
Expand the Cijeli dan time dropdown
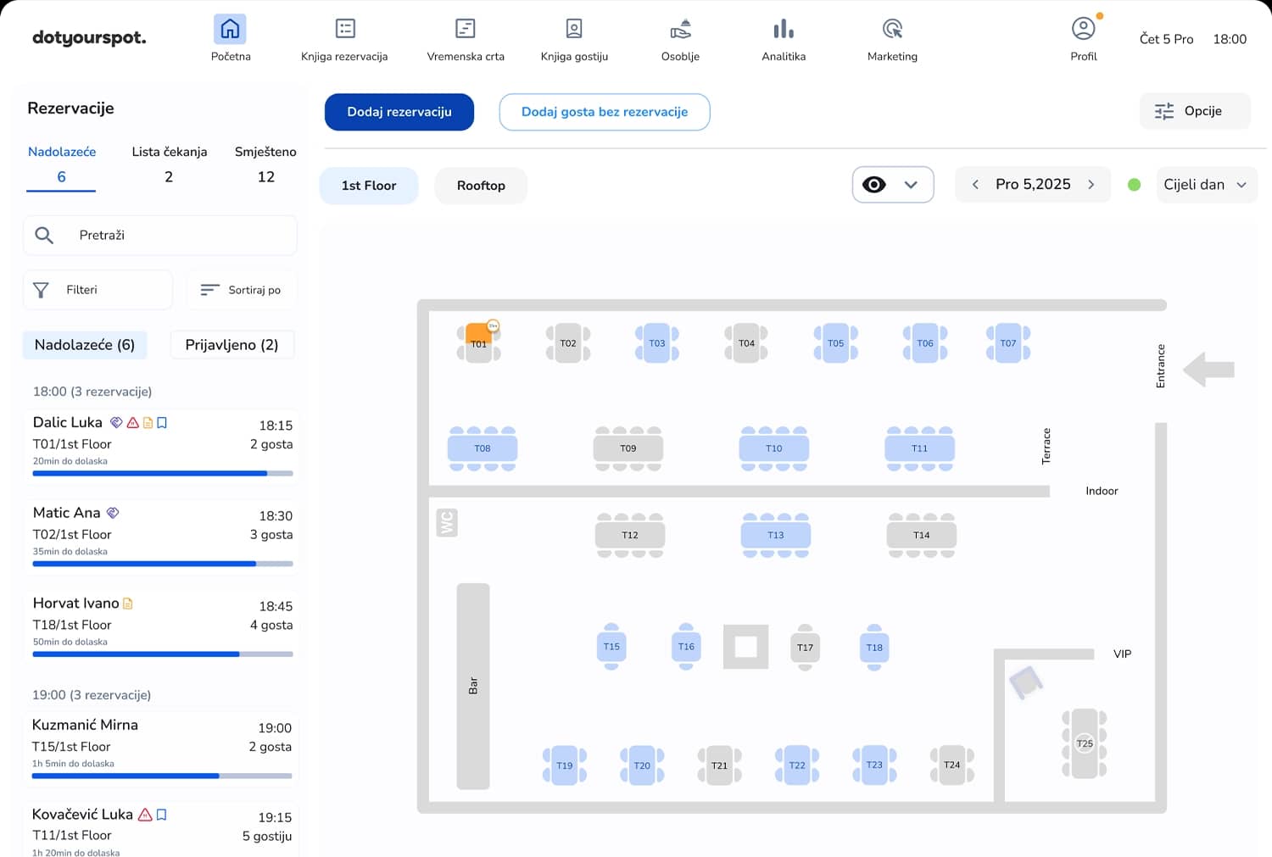tap(1205, 185)
